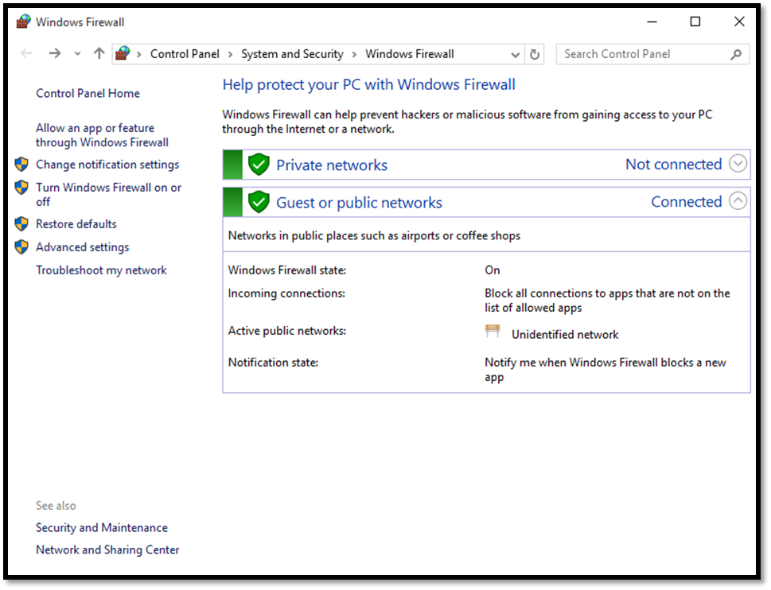The width and height of the screenshot is (771, 590).
Task: Click the search magnifier icon
Action: [x=736, y=55]
